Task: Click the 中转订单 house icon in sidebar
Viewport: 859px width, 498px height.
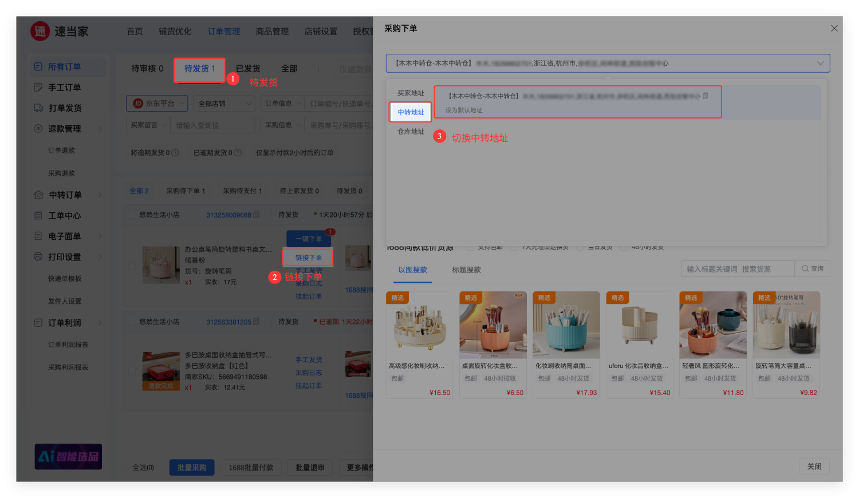Action: [x=38, y=195]
